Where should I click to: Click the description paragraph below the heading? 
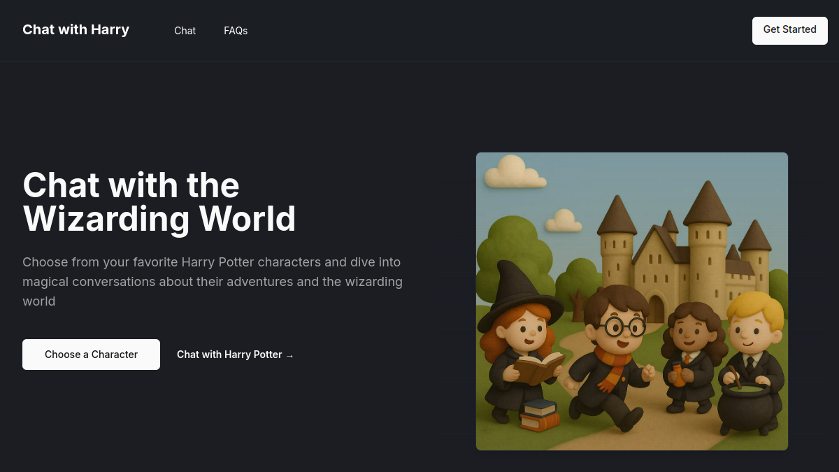coord(213,282)
